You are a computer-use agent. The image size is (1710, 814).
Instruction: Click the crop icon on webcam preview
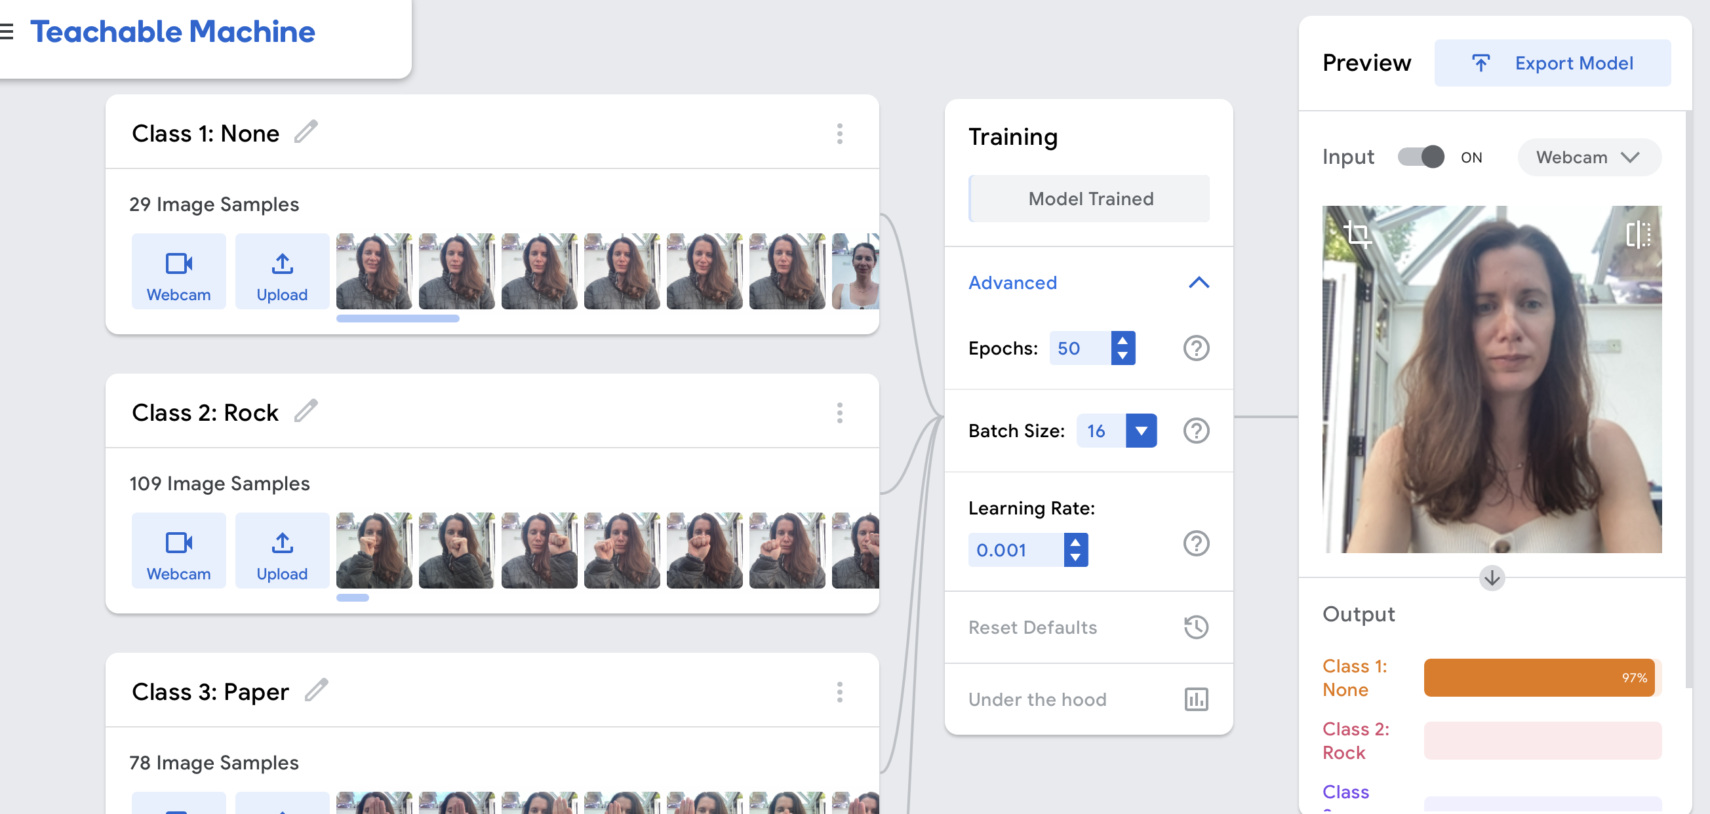coord(1357,233)
